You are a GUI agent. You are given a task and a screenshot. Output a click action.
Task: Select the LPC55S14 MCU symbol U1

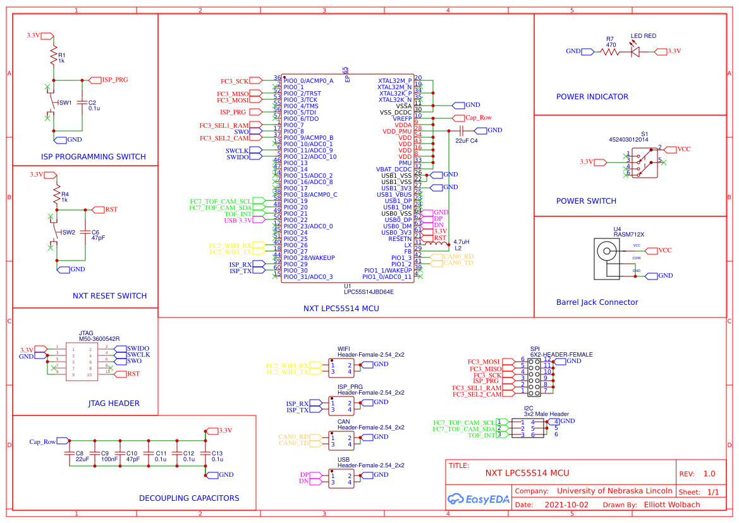[x=346, y=177]
